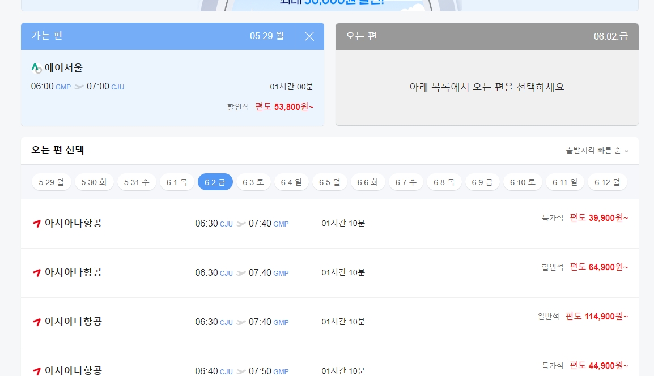
Task: Click the Asiana Airlines logo on the first return flight
Action: [36, 223]
